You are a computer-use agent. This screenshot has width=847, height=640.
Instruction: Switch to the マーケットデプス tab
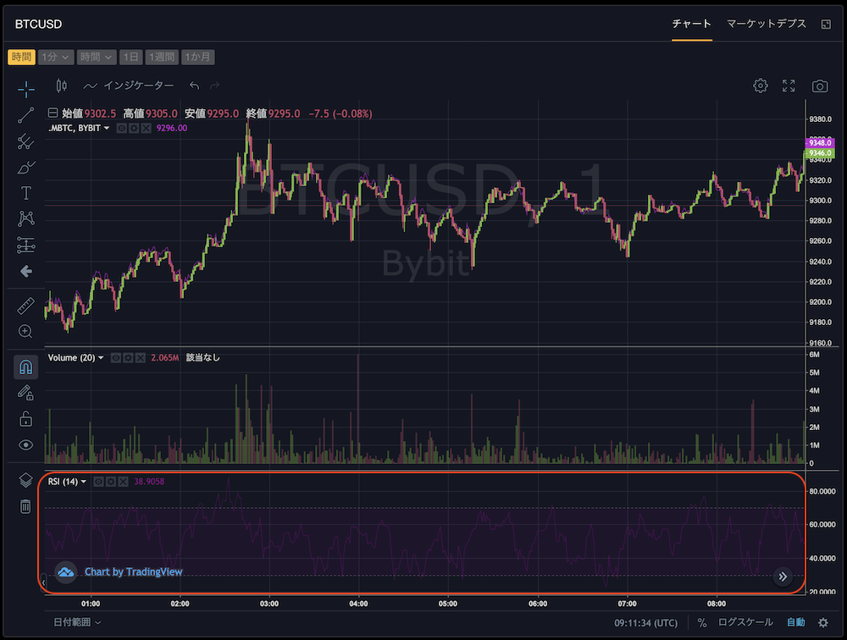pos(766,25)
